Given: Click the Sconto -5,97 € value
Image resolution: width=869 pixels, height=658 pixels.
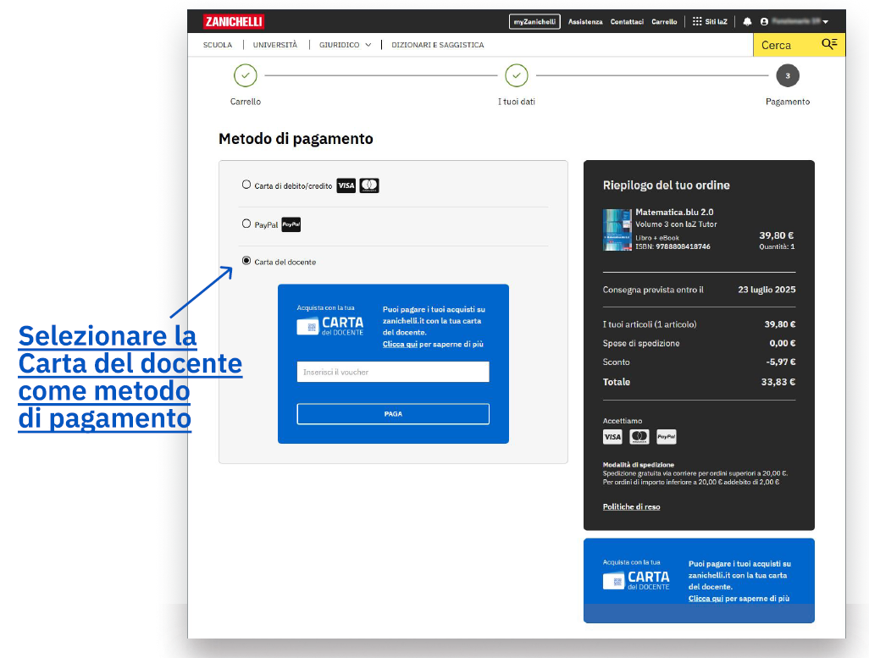Looking at the screenshot, I should (781, 362).
